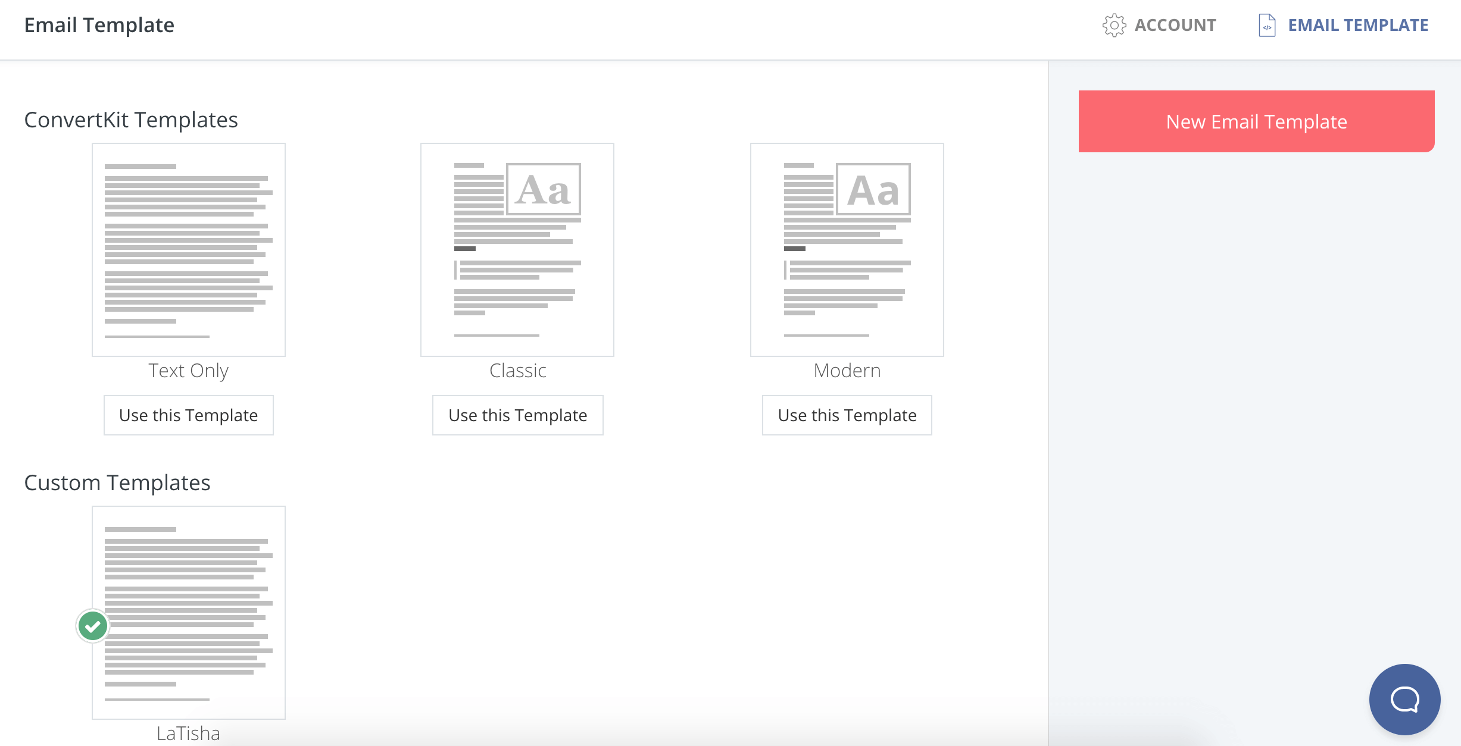The image size is (1461, 746).
Task: Click the ACCOUNT navigation tab
Action: [x=1159, y=26]
